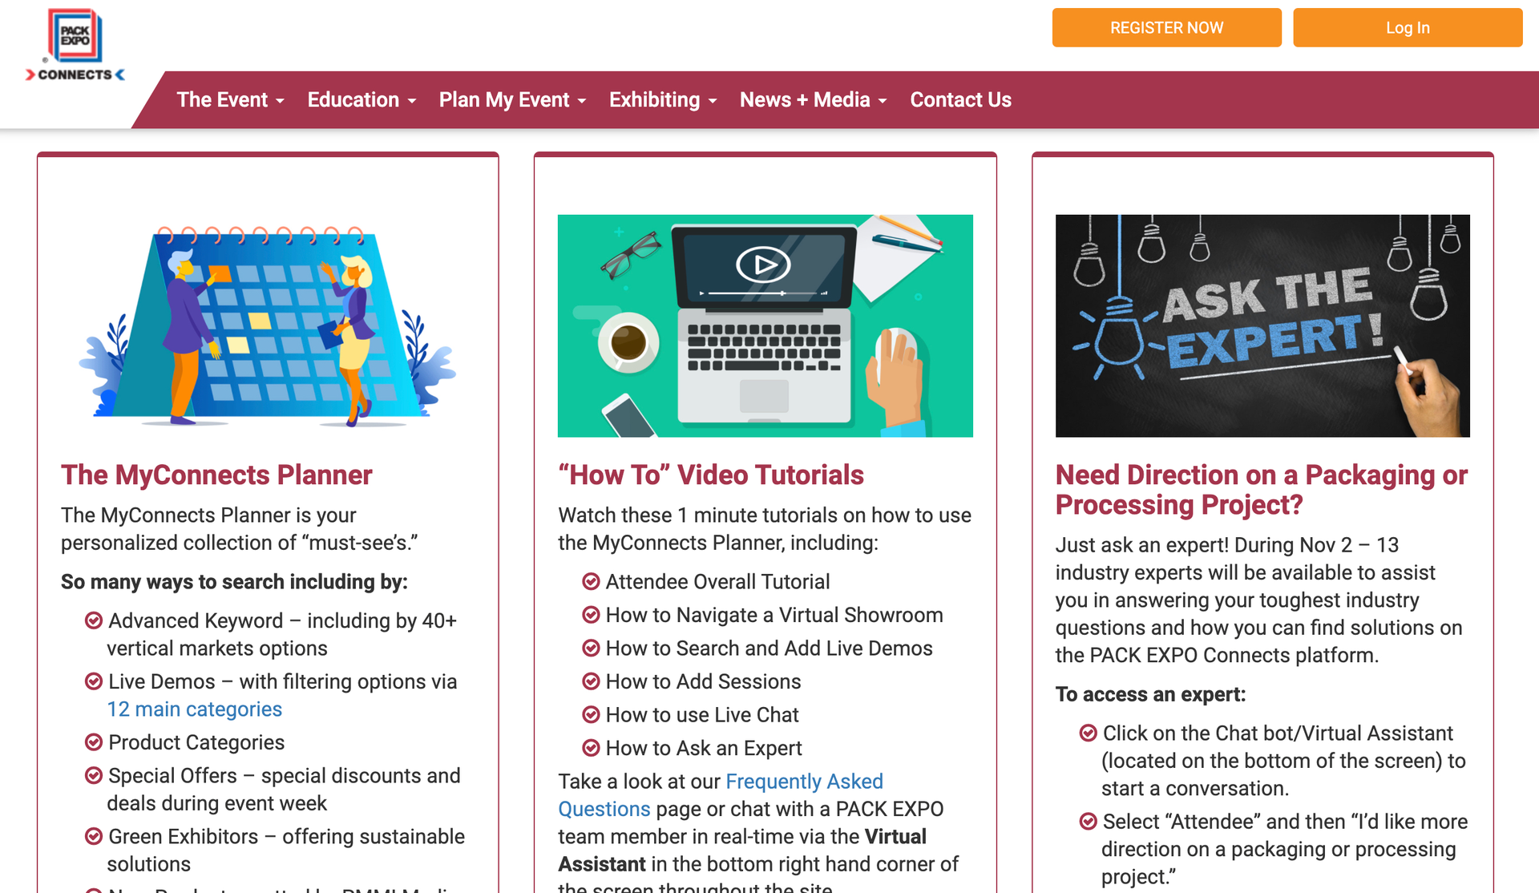Click play icon on the video tutorials image
The image size is (1539, 893).
point(763,265)
